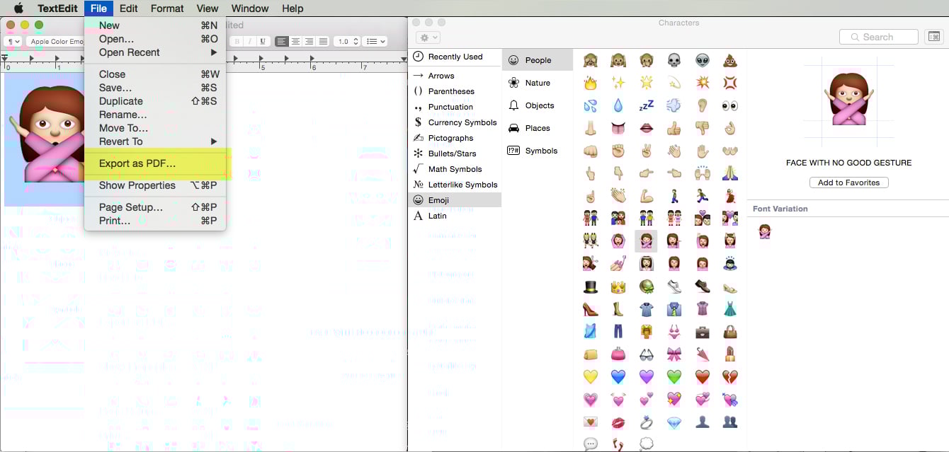Open the line spacing 1.0 control
949x452 pixels.
(x=346, y=42)
